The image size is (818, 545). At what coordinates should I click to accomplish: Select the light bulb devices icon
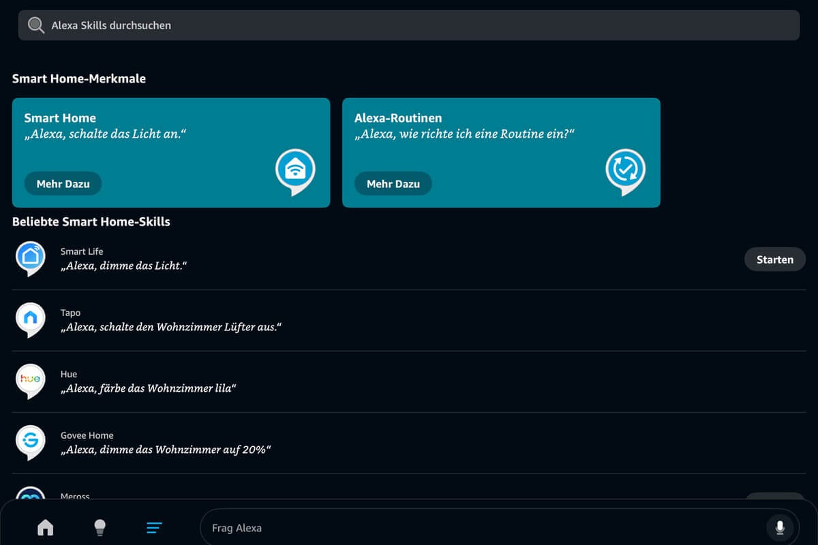click(100, 527)
